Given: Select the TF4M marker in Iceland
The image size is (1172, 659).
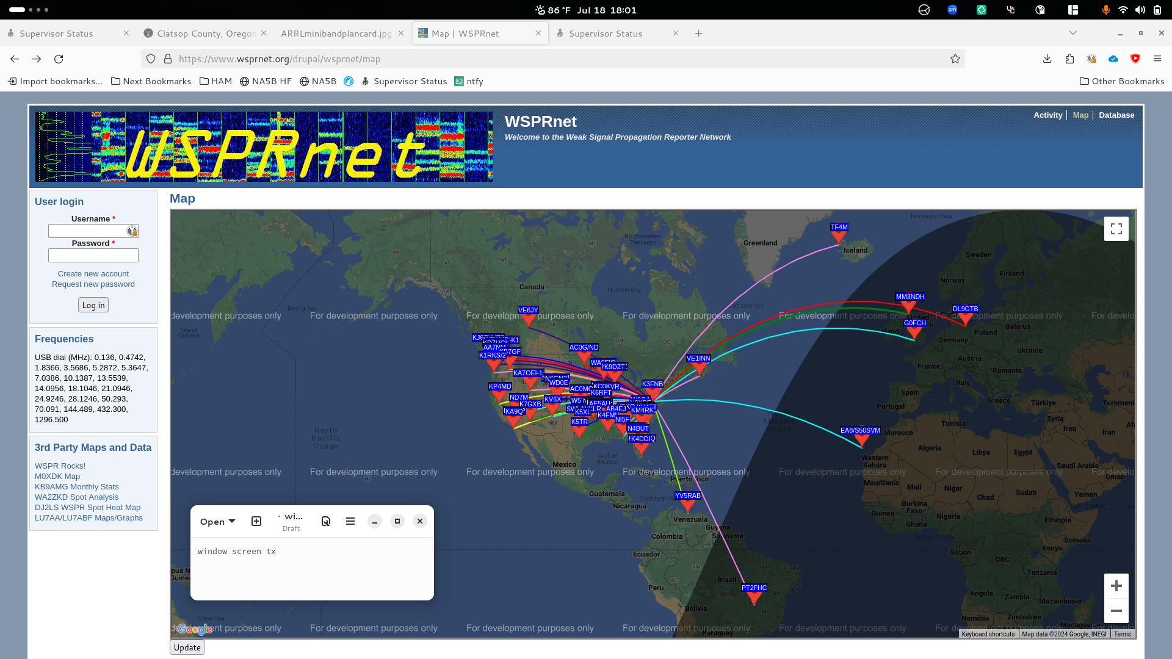Looking at the screenshot, I should click(839, 237).
